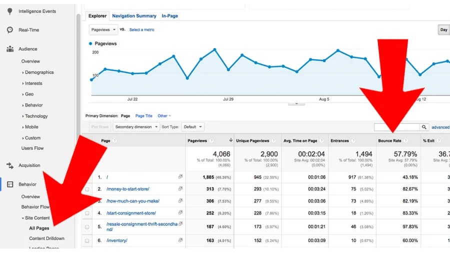Image resolution: width=450 pixels, height=253 pixels.
Task: Check the /start-consignment-store/ row checkbox
Action: tap(87, 213)
